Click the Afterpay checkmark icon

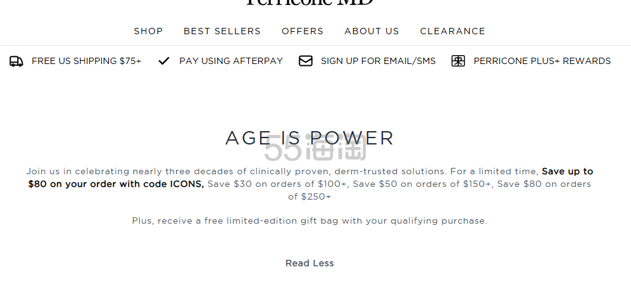coord(164,61)
